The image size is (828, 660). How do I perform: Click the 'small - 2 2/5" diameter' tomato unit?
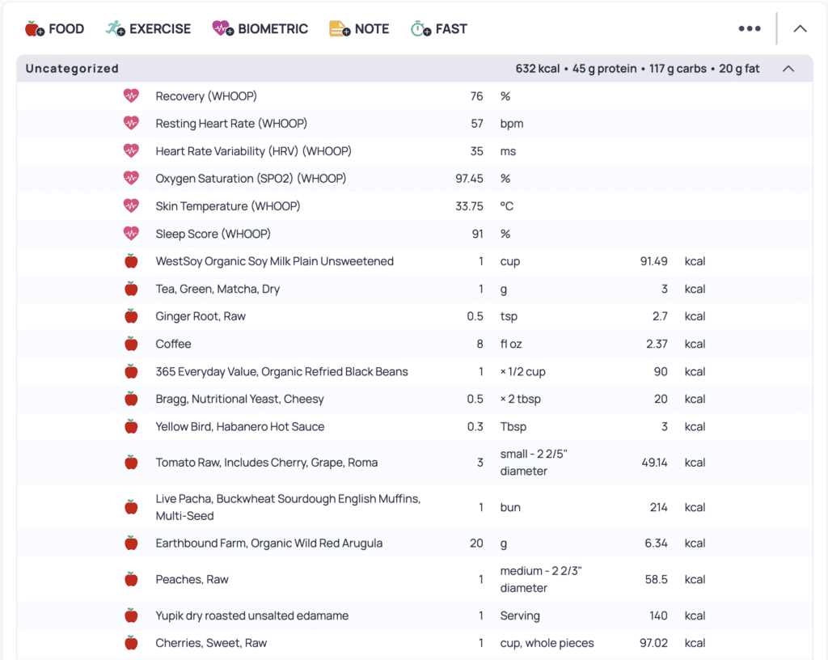[x=534, y=463]
